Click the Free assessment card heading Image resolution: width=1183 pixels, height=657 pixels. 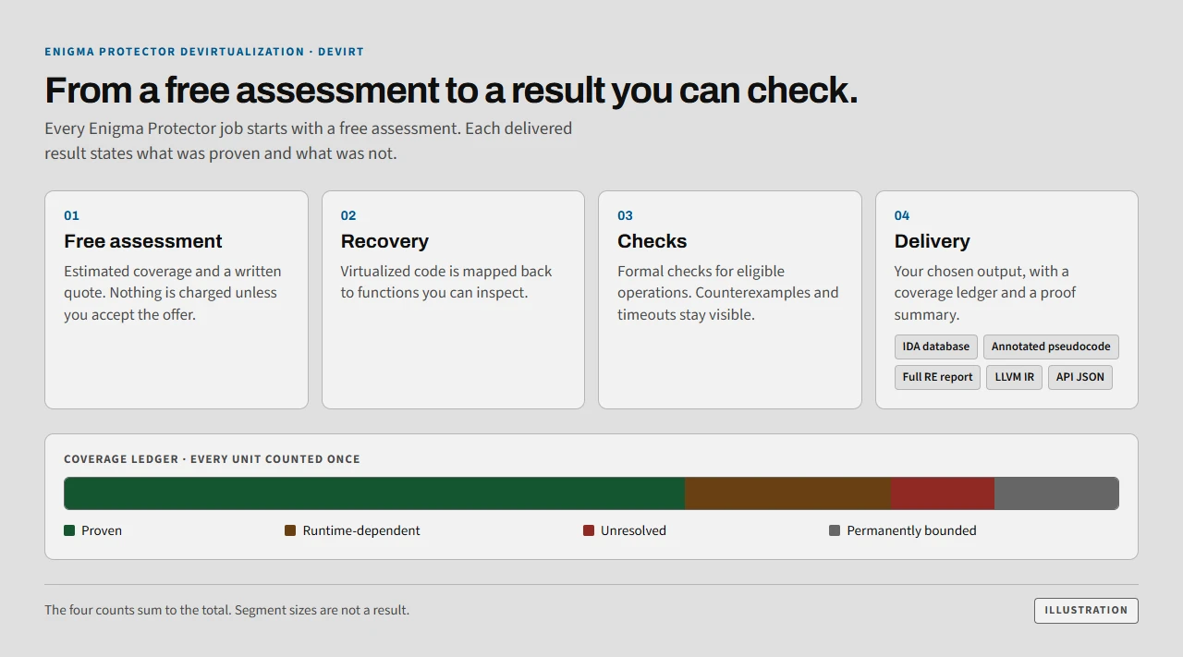click(143, 241)
